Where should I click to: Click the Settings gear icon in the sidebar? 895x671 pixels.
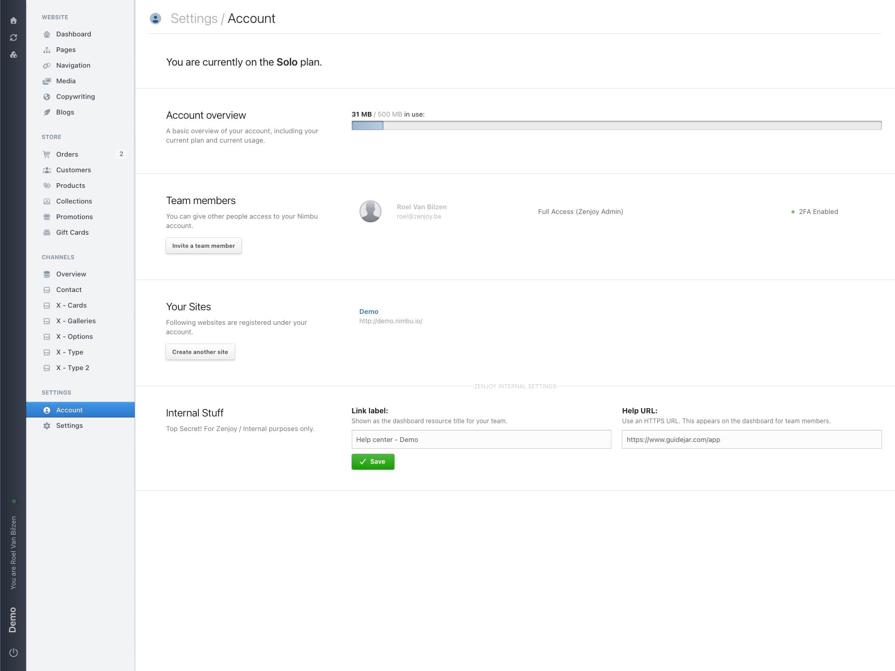click(47, 426)
